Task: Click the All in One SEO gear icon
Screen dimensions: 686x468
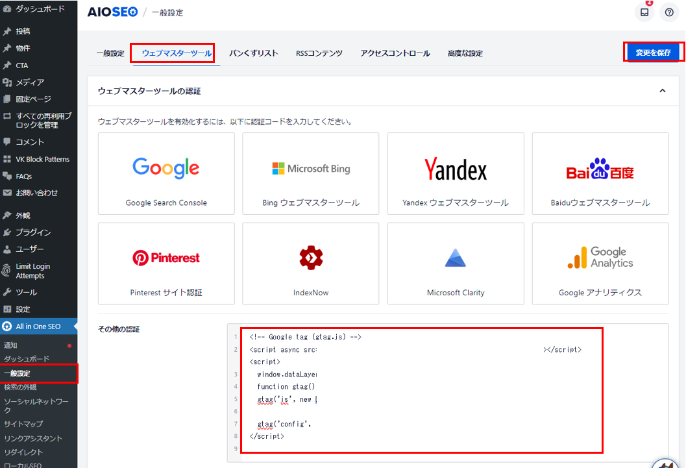Action: coord(7,326)
